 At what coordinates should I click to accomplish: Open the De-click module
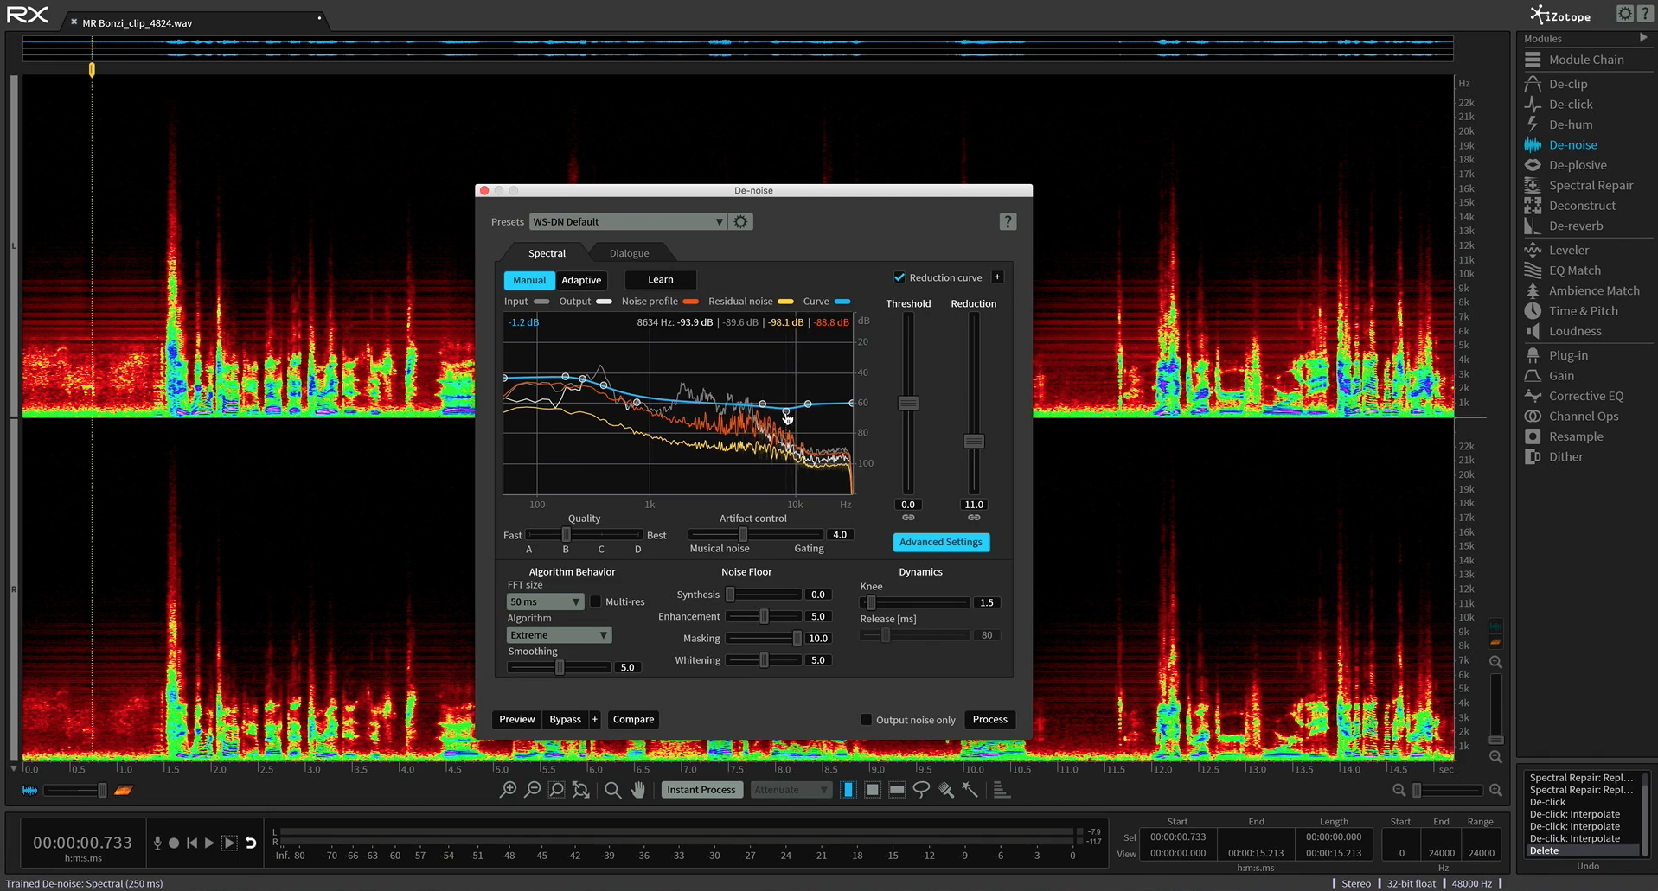click(x=1570, y=105)
